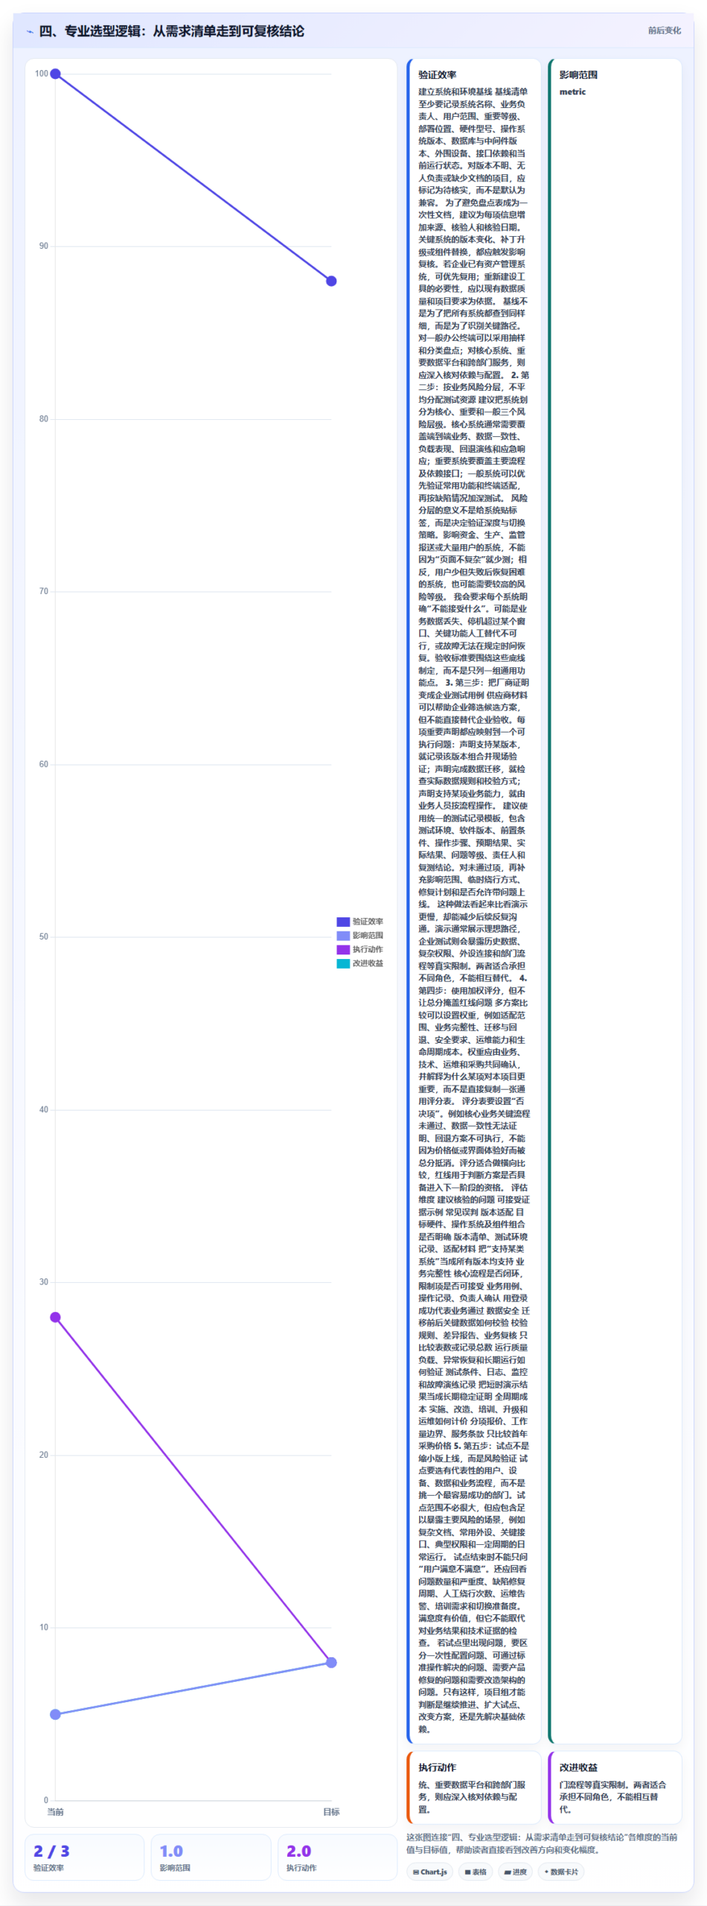Click the 执行动作 current data point near 28

(55, 1318)
